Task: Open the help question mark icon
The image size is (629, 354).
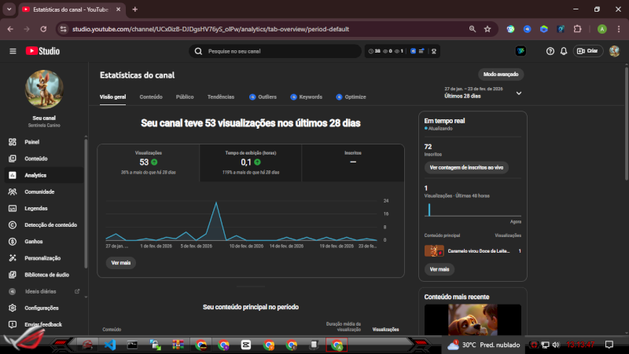Action: click(550, 51)
